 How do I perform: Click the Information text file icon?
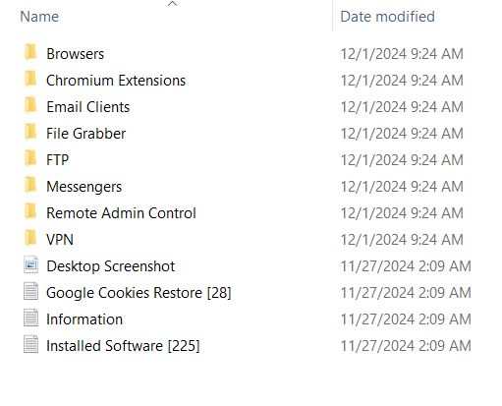tap(30, 318)
